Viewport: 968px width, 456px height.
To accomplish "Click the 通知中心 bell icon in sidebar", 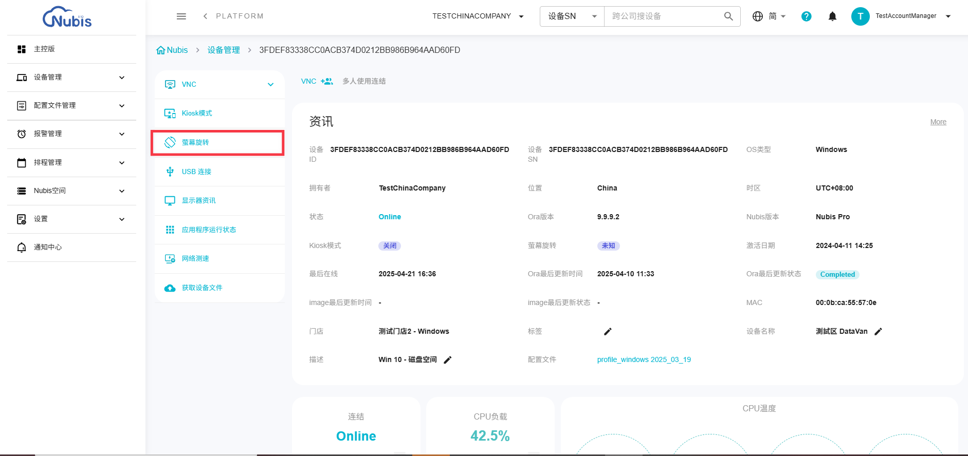I will (x=22, y=248).
